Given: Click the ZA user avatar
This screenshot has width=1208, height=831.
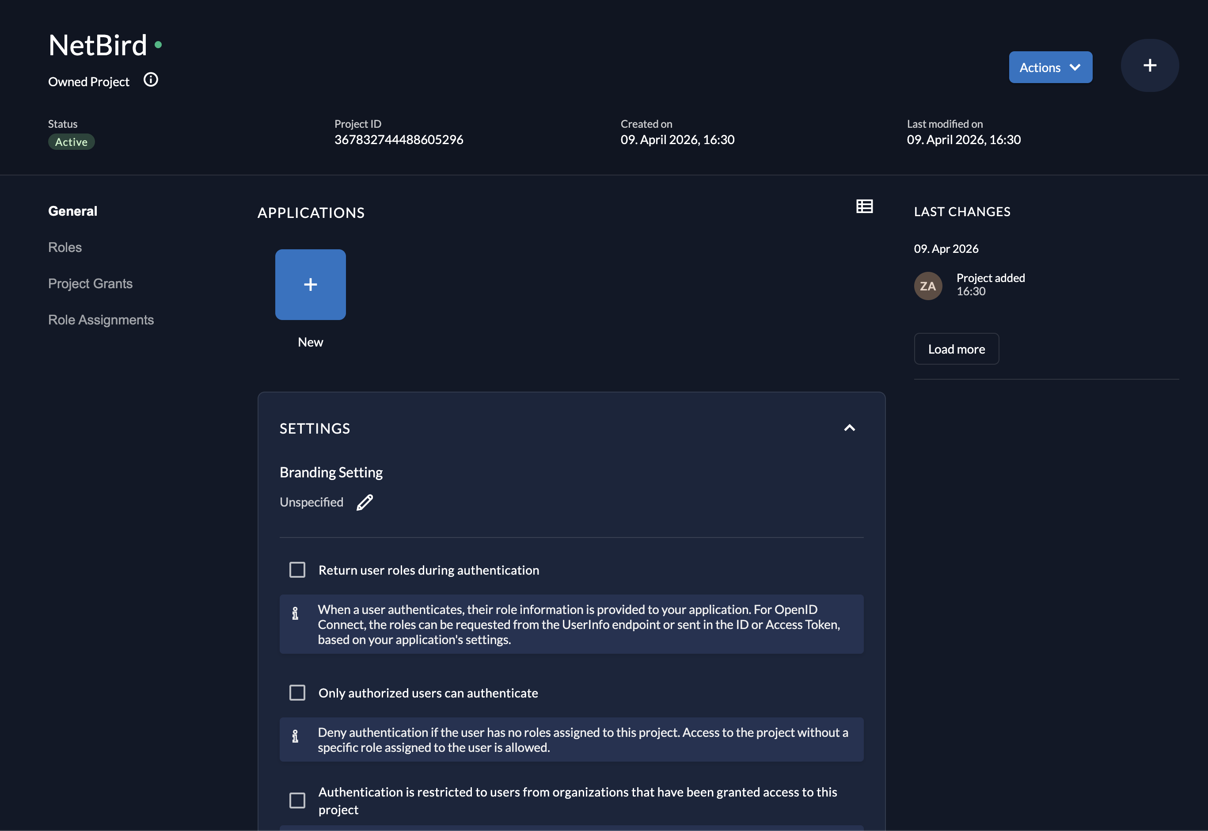Looking at the screenshot, I should point(927,286).
